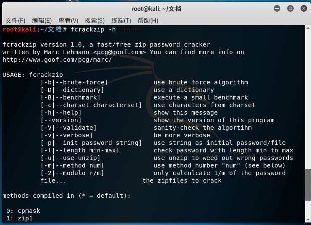Open the 查看(V) menu
311x225 pixels.
(68, 21)
